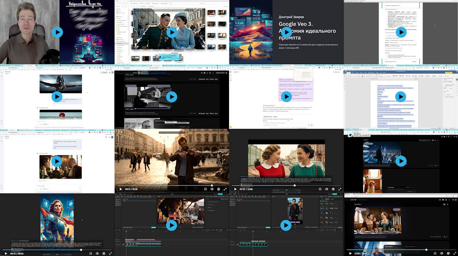Open the settings menu on 07:27 player
Screen dimensions: 458x256
pos(333,189)
